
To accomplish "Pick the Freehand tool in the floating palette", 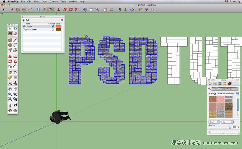I will (x=15, y=50).
